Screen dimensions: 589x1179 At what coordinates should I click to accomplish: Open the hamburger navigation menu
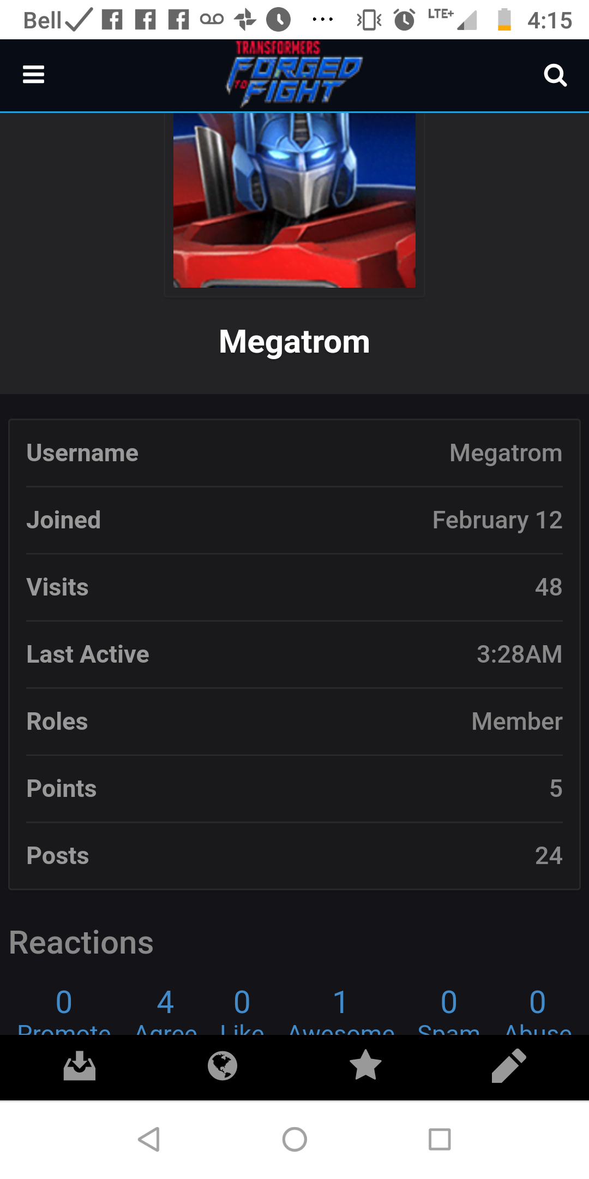(33, 74)
